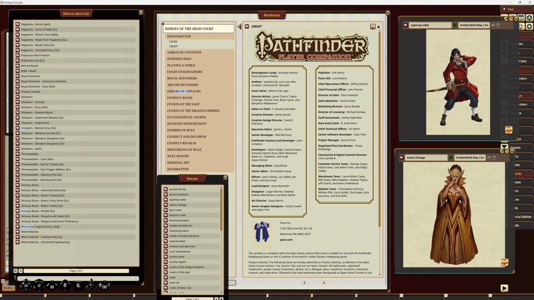534x300 pixels.
Task: Open help via the question mark on aspiring noble window
Action: (x=511, y=19)
